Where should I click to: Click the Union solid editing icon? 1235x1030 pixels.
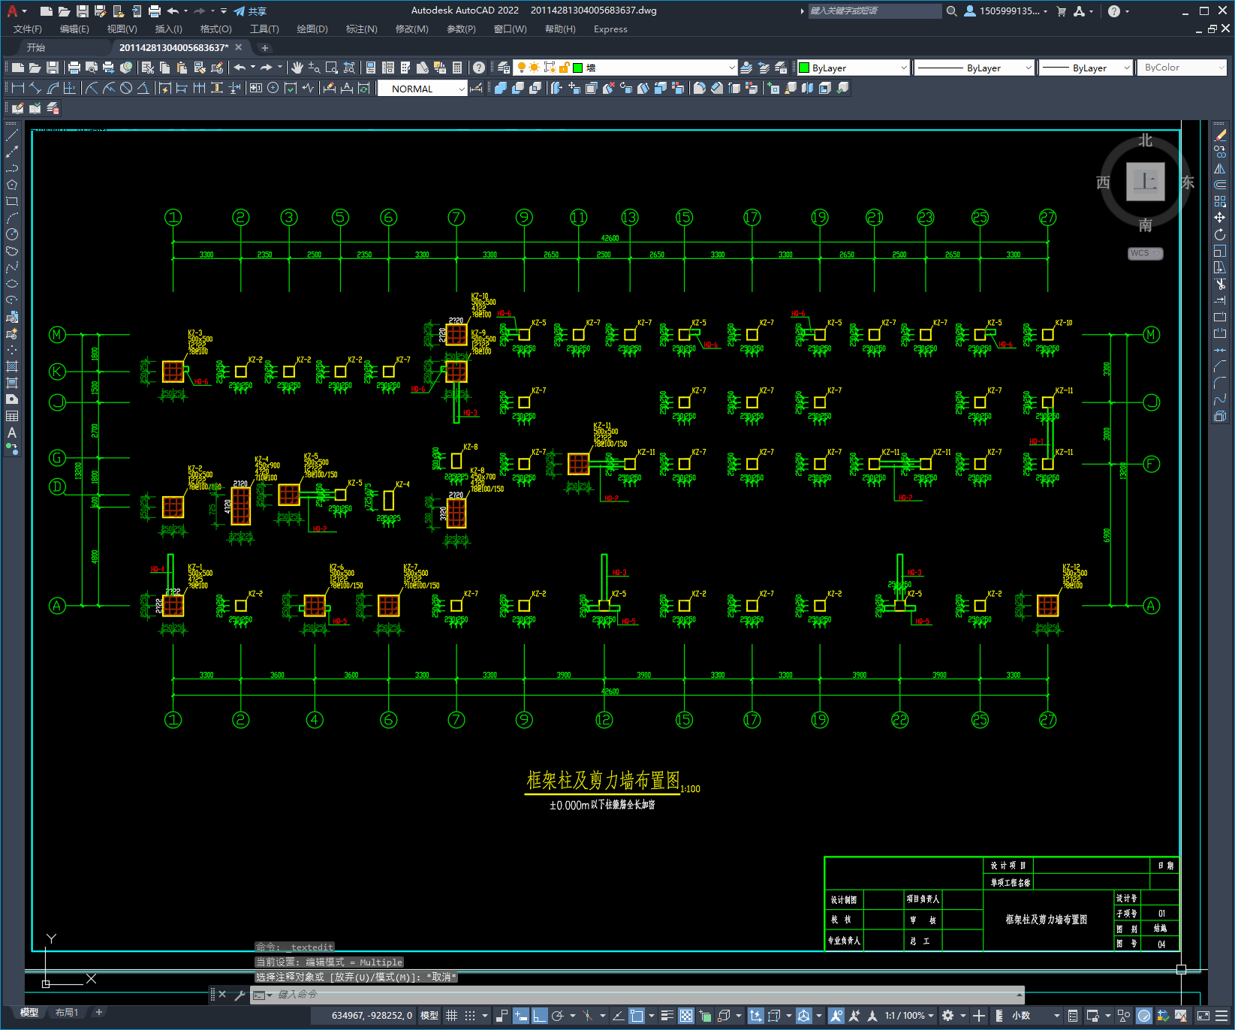pos(501,88)
